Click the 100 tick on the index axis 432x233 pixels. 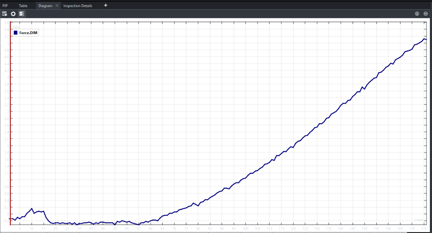point(245,228)
